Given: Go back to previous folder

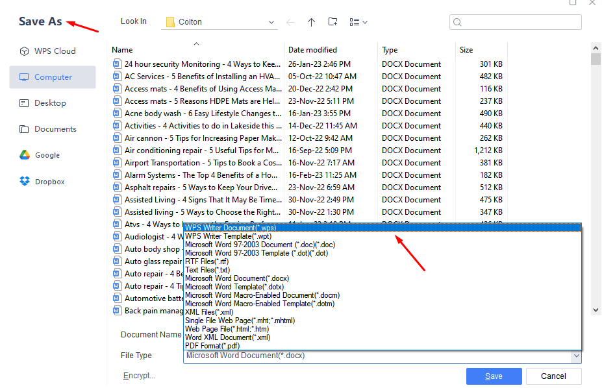Looking at the screenshot, I should (x=291, y=22).
